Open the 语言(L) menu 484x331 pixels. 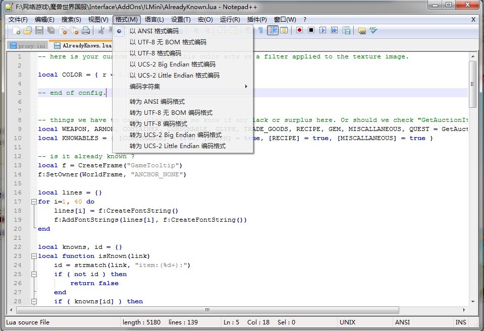click(x=154, y=20)
